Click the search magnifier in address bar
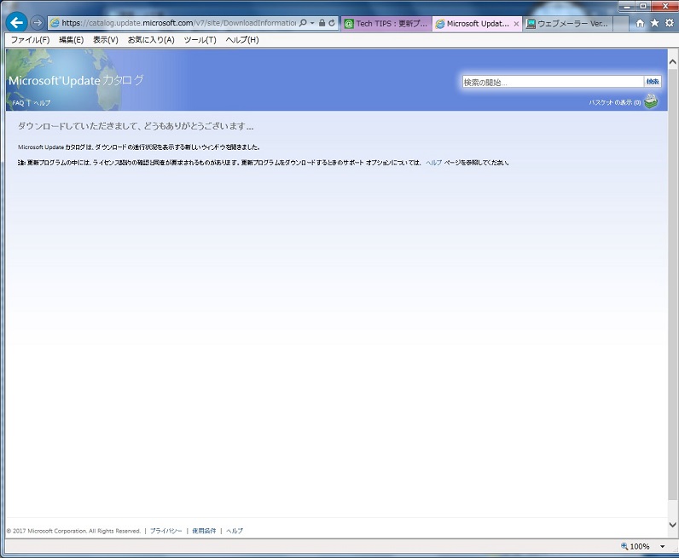This screenshot has height=558, width=679. coord(303,23)
